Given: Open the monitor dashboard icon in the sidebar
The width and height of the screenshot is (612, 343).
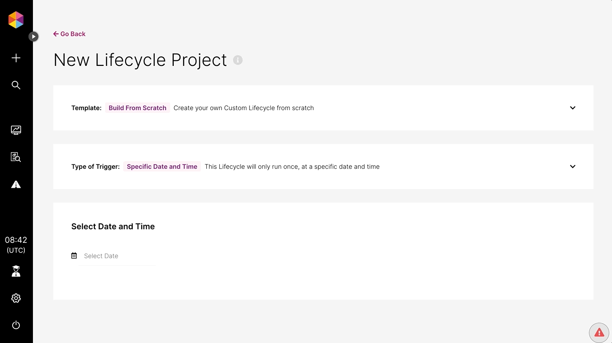Looking at the screenshot, I should click(x=16, y=130).
